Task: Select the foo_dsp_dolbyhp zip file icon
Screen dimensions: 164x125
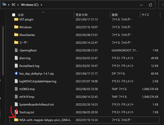Action: pos(16,74)
